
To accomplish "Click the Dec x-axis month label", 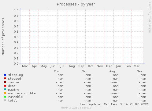I will point(109,66).
